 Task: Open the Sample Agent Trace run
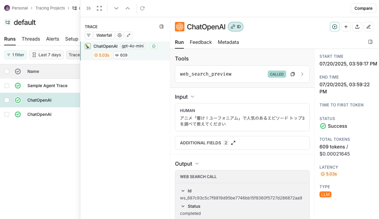pos(47,86)
